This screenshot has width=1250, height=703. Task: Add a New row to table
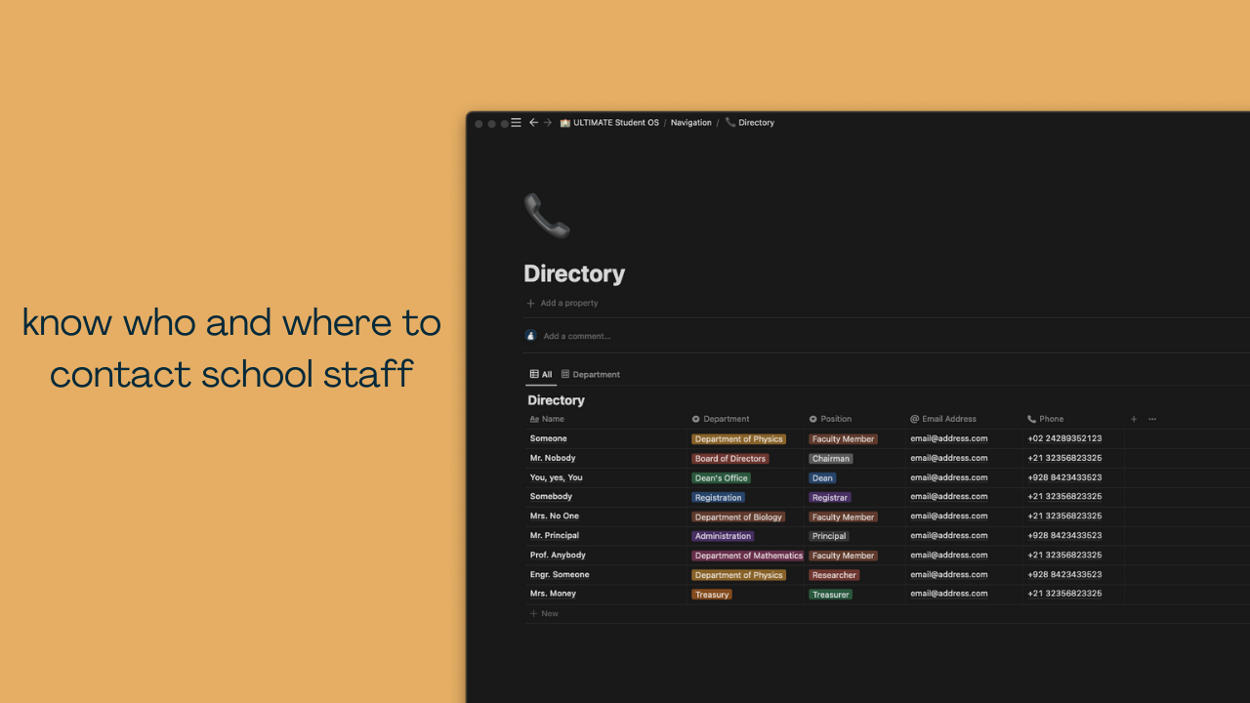pos(544,614)
